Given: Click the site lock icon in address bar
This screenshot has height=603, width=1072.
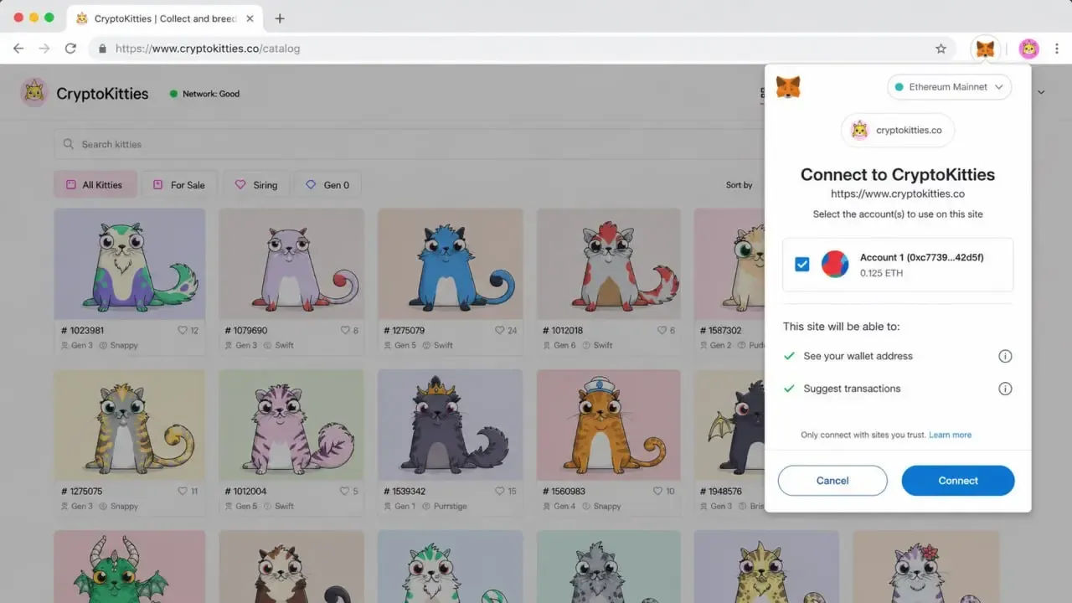Looking at the screenshot, I should coord(102,49).
